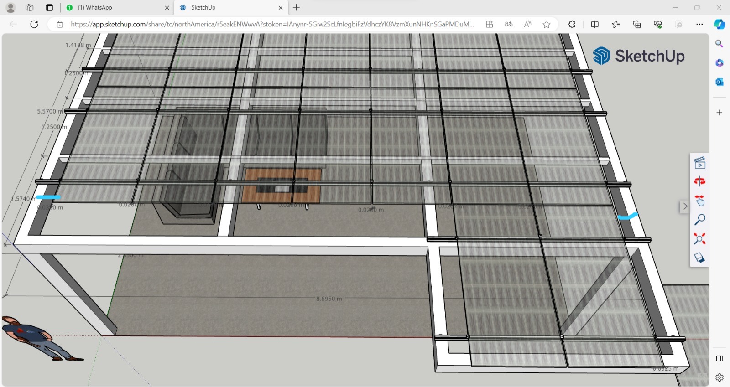Refresh the current page
Viewport: 730px width, 387px height.
coord(34,24)
